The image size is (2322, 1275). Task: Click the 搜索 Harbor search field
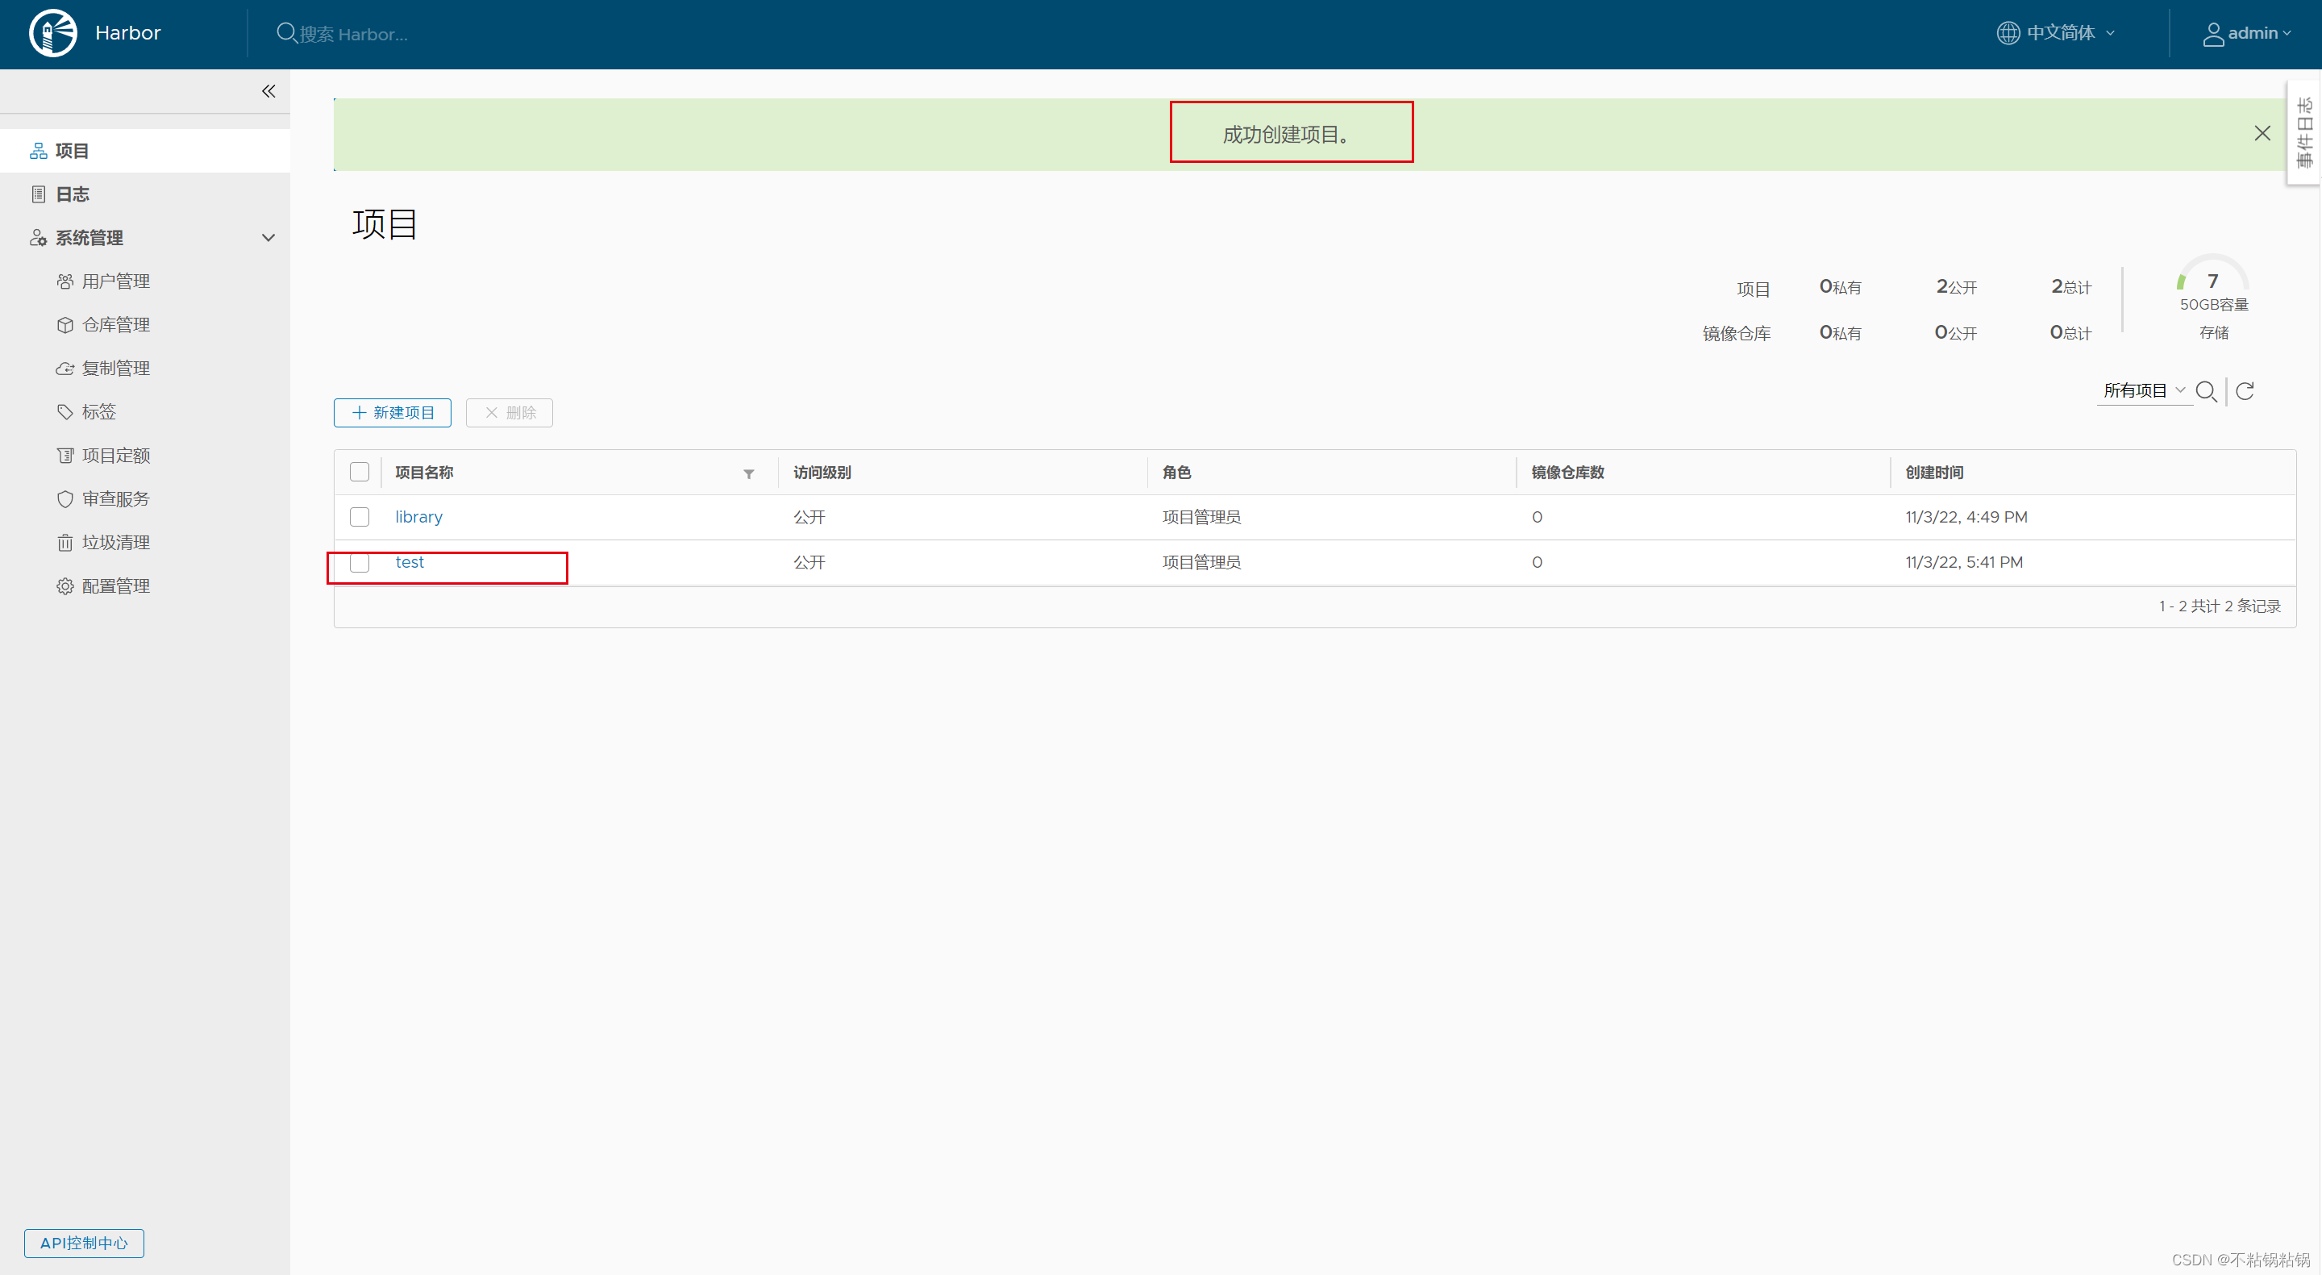352,34
